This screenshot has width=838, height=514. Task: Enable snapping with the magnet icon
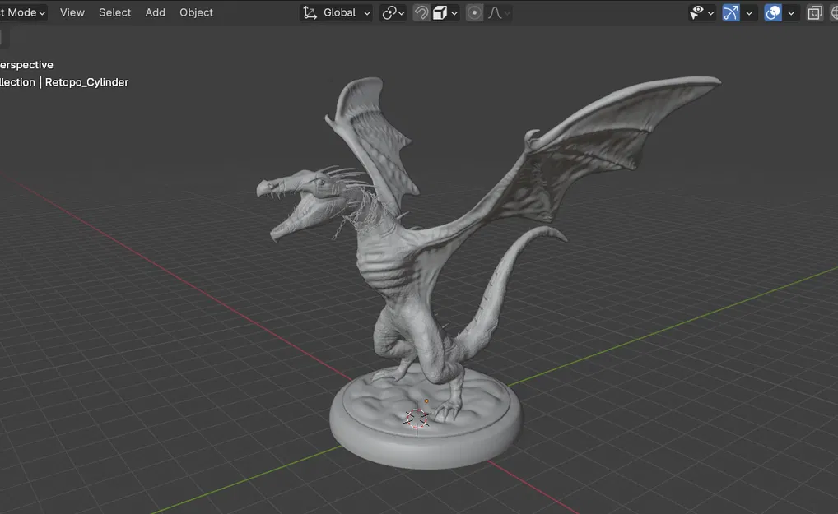421,12
